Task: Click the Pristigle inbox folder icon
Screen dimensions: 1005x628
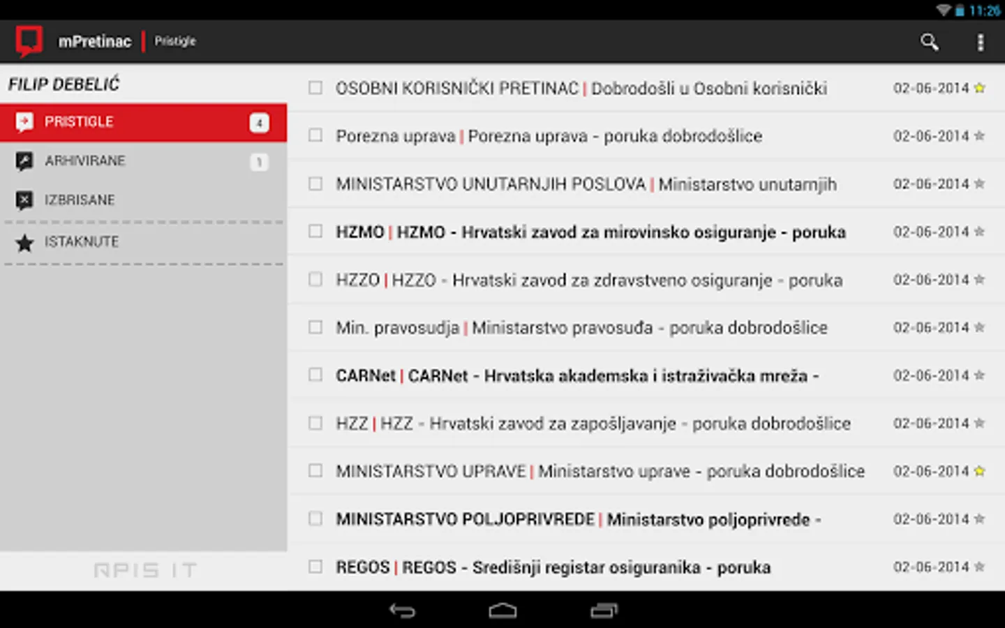Action: pos(24,122)
